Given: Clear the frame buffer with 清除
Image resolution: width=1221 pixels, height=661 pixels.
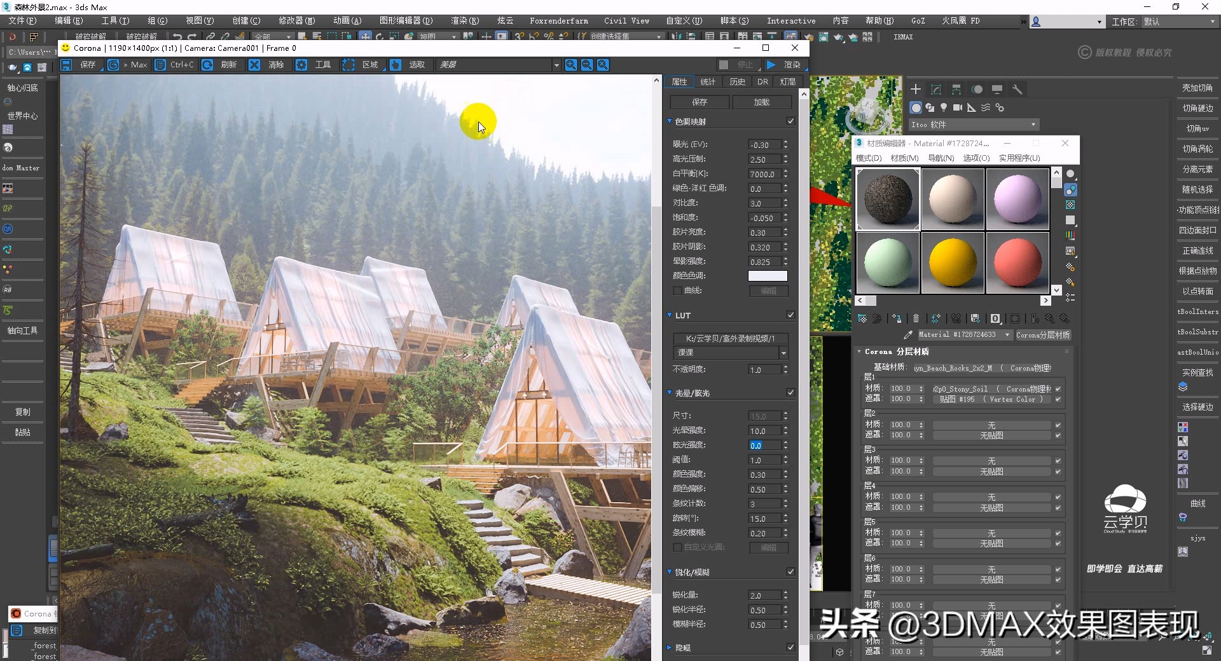Looking at the screenshot, I should click(x=254, y=65).
